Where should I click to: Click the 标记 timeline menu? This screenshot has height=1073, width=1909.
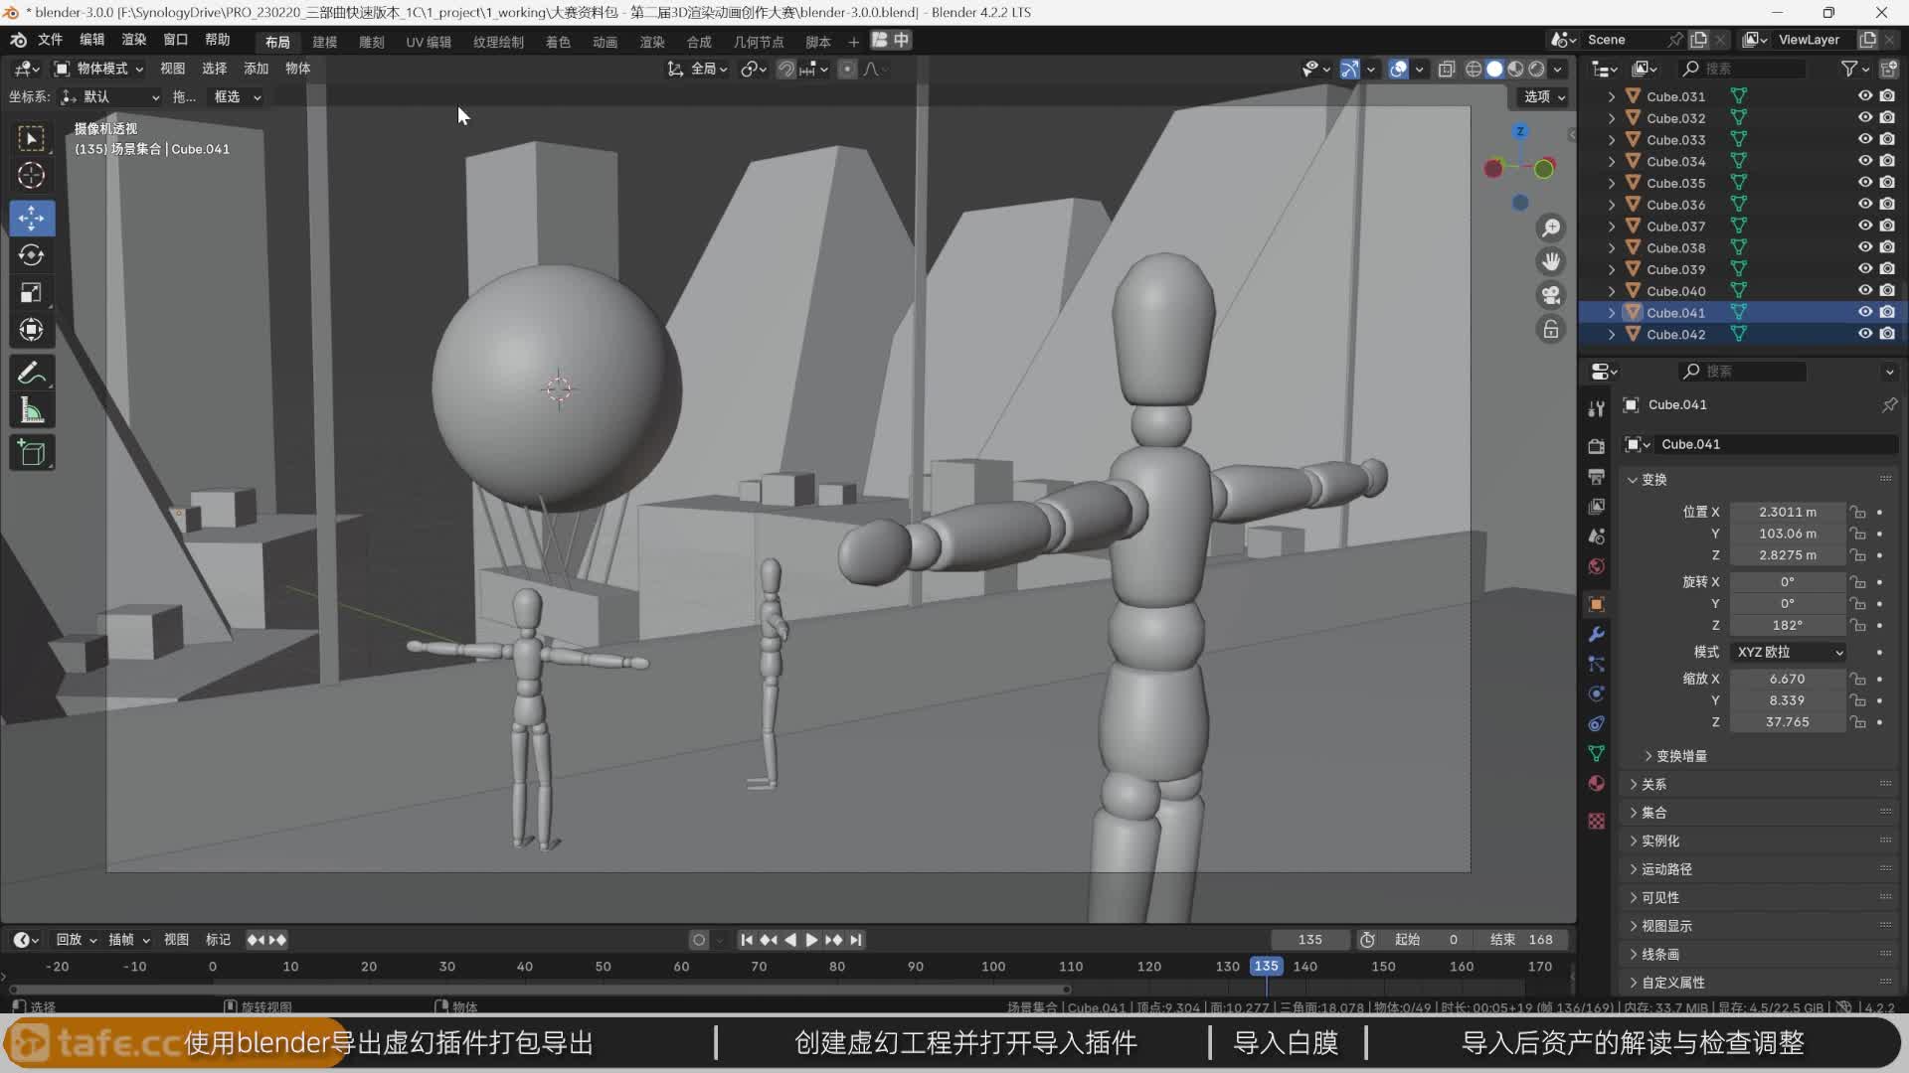[218, 940]
